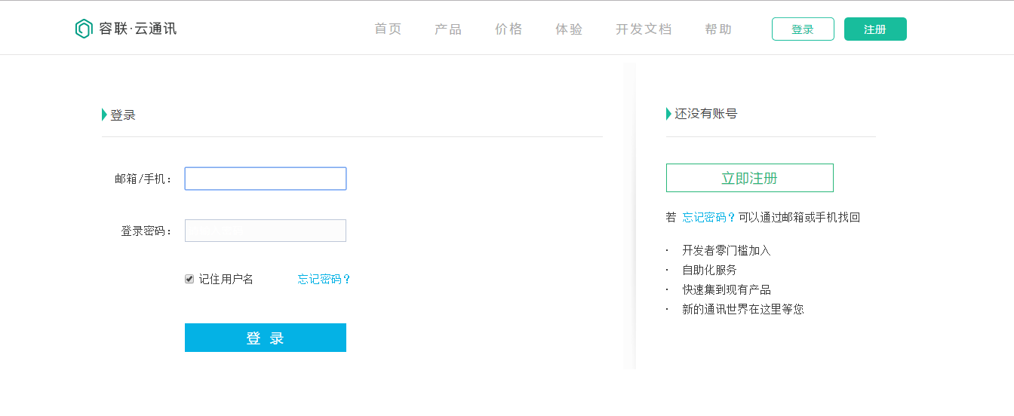Open the 价格 page from navigation
1014x416 pixels.
point(509,29)
